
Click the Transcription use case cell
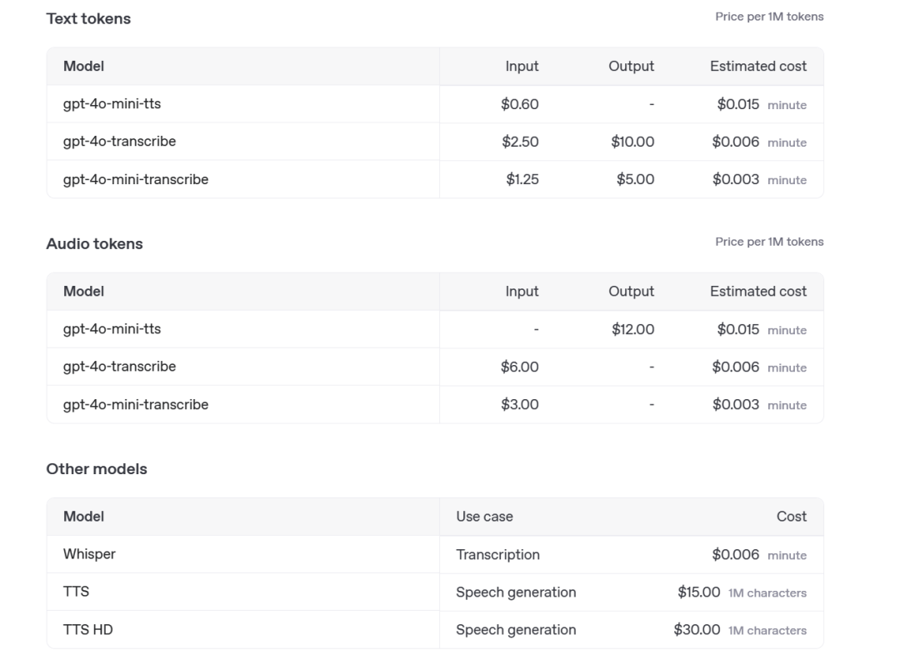click(x=497, y=555)
